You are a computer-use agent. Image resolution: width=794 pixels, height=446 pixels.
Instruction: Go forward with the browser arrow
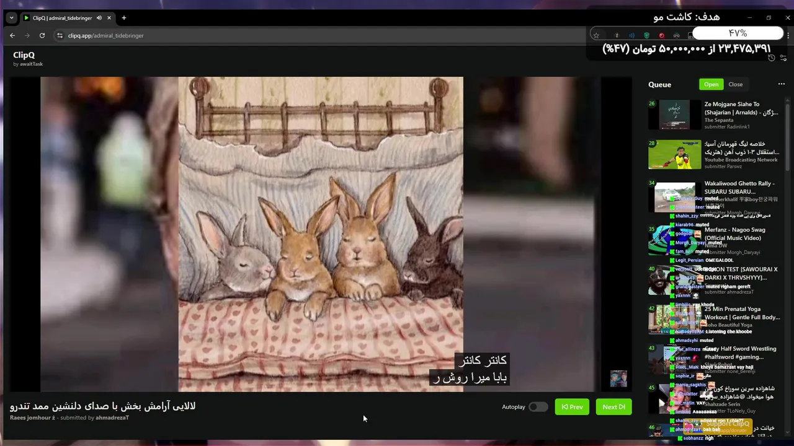[27, 35]
